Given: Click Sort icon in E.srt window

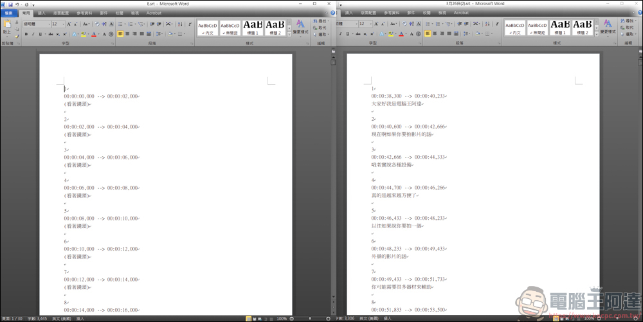Looking at the screenshot, I should (x=179, y=24).
